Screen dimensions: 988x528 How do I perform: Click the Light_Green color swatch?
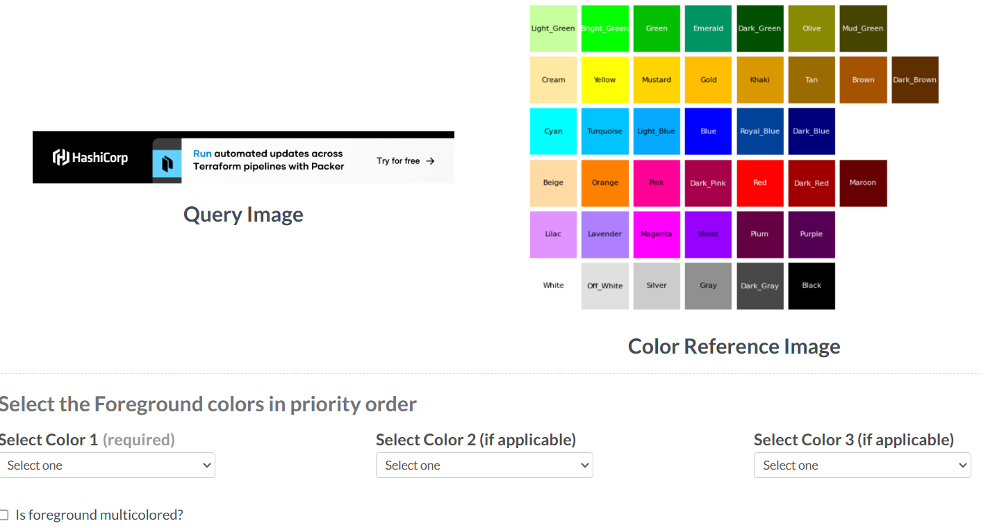[x=553, y=28]
